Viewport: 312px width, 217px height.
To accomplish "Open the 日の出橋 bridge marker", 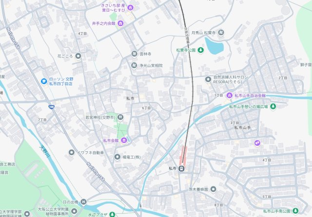I will pyautogui.click(x=83, y=202).
